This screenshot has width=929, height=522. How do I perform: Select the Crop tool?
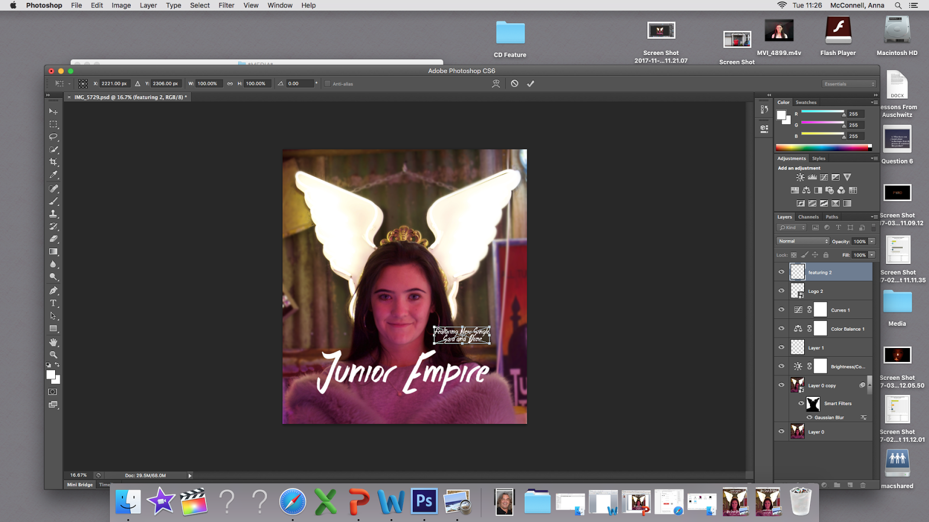click(x=53, y=162)
